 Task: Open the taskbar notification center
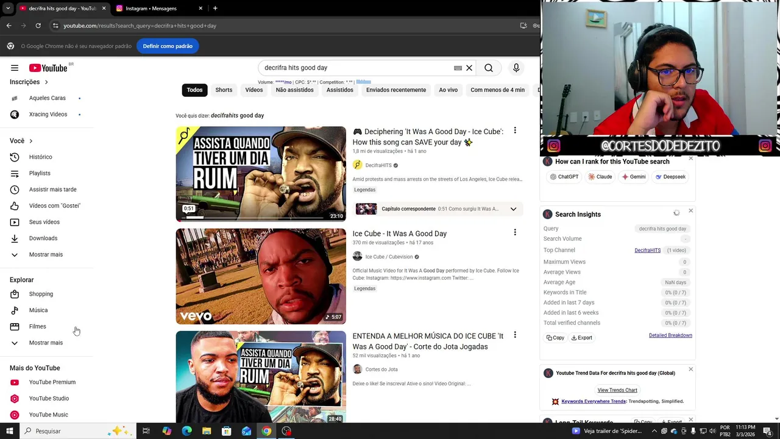767,431
